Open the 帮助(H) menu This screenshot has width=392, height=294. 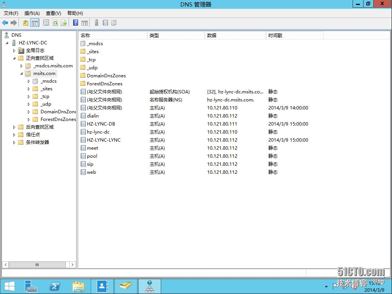click(x=75, y=13)
